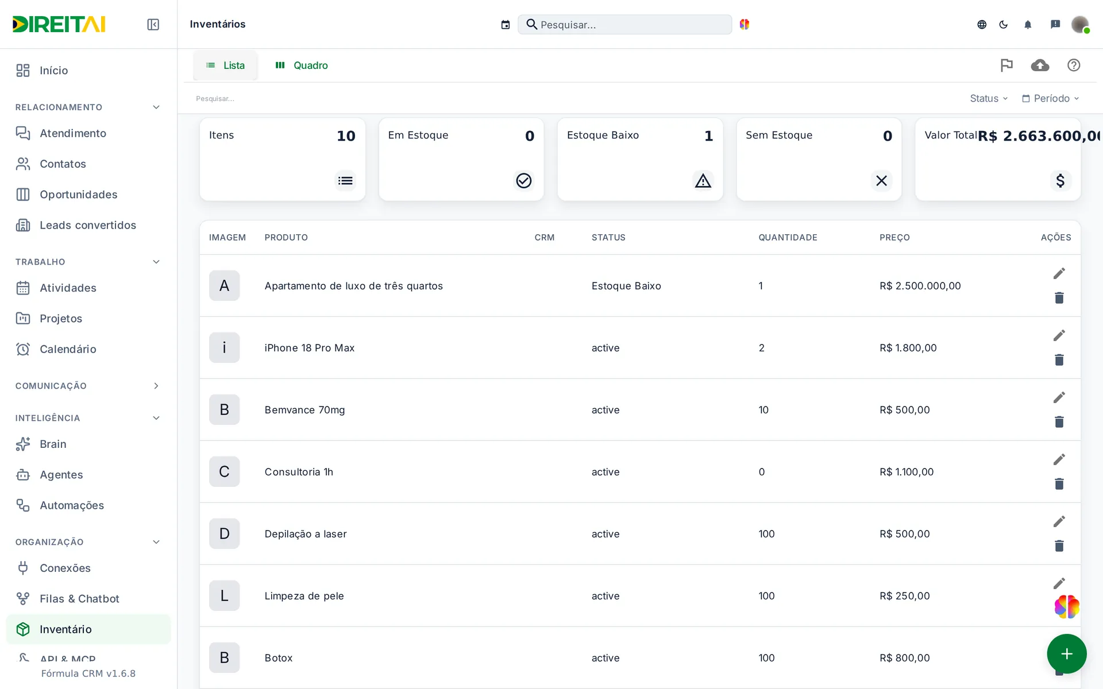The height and width of the screenshot is (689, 1103).
Task: Click the cloud upload icon
Action: pyautogui.click(x=1040, y=65)
